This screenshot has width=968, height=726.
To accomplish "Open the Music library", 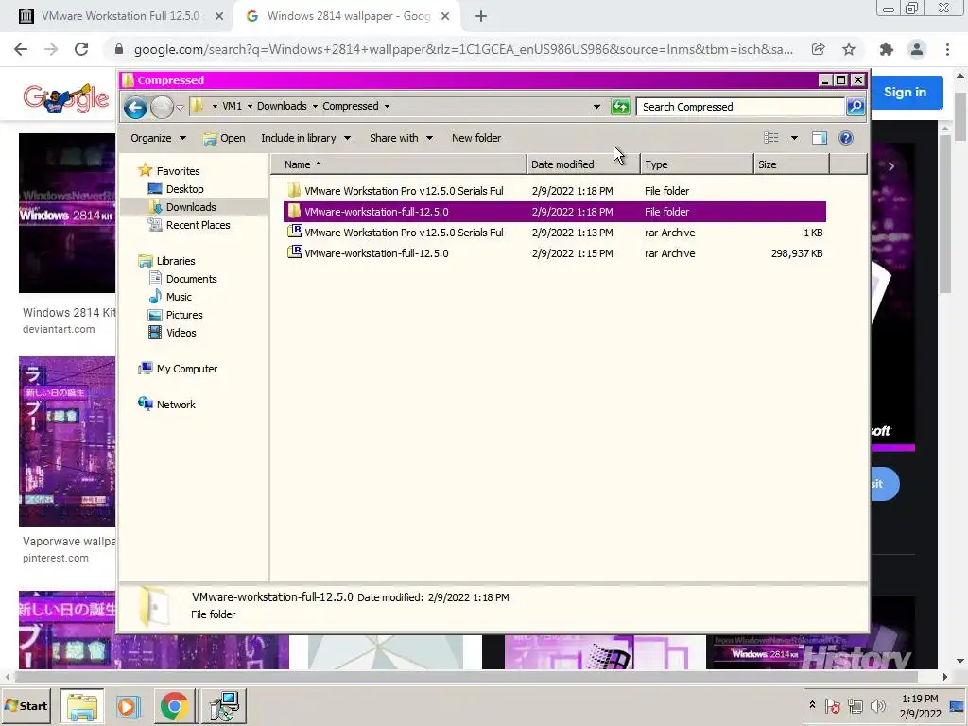I will 179,296.
